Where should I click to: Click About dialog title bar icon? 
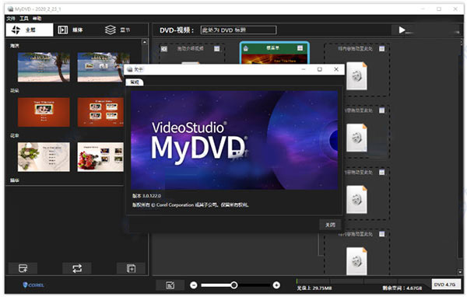(129, 69)
